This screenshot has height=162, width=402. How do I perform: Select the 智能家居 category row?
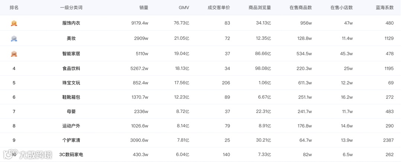pyautogui.click(x=201, y=54)
